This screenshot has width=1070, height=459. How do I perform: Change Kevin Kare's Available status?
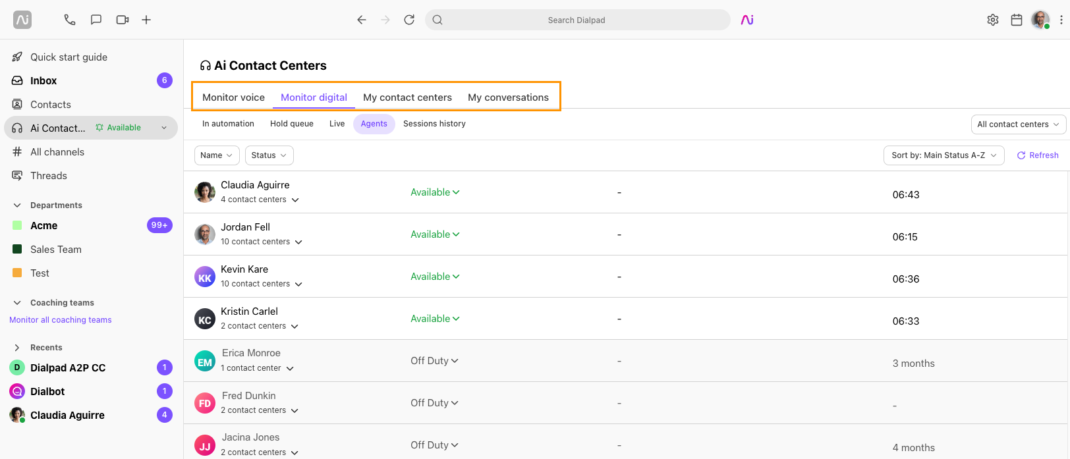pos(435,277)
